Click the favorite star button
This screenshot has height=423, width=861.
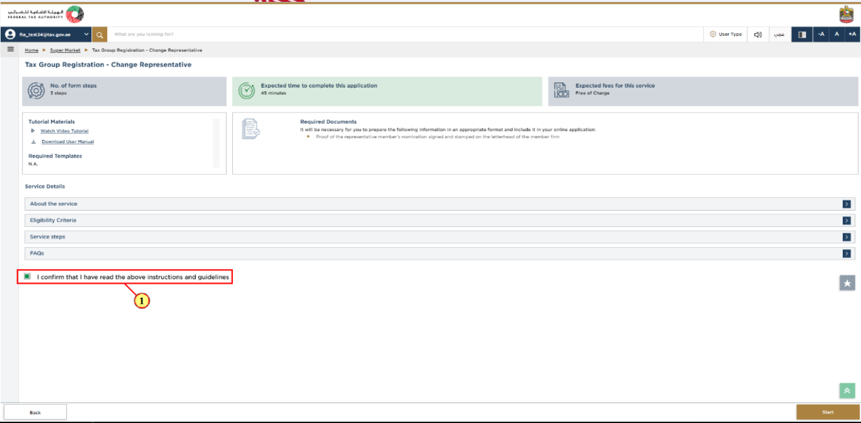(847, 283)
